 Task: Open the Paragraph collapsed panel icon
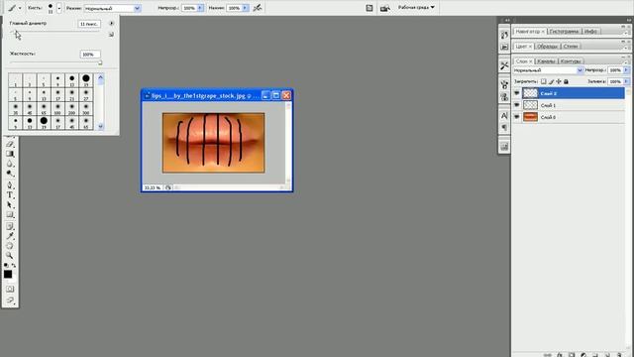tap(504, 128)
